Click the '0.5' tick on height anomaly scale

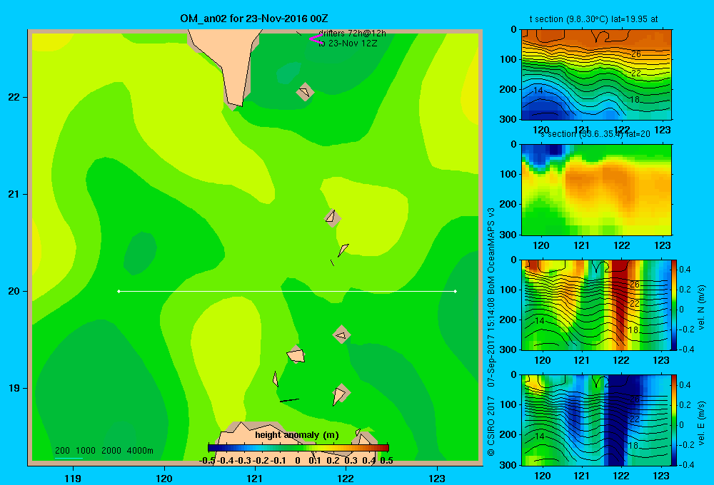click(x=386, y=461)
